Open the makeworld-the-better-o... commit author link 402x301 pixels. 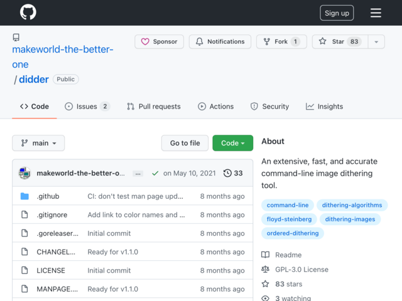click(81, 173)
